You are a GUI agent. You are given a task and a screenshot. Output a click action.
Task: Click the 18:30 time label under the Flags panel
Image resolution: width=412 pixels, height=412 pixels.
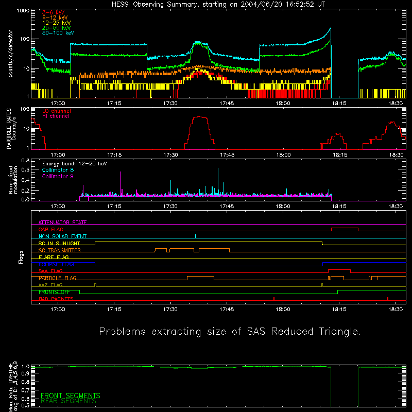pos(396,310)
